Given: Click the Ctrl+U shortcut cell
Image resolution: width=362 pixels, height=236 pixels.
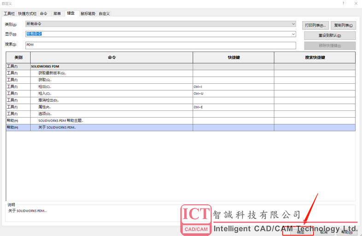Looking at the screenshot, I should (x=234, y=93).
